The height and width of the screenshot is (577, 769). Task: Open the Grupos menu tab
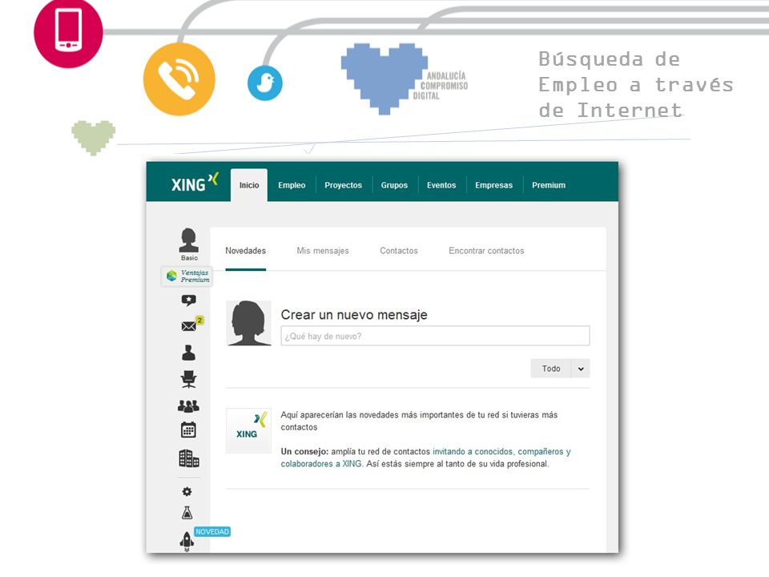point(394,185)
